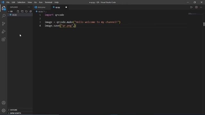Create a new folder in QR folder
205x115 pixels.
(22, 11)
